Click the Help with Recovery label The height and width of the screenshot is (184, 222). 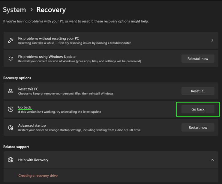[x=33, y=160]
